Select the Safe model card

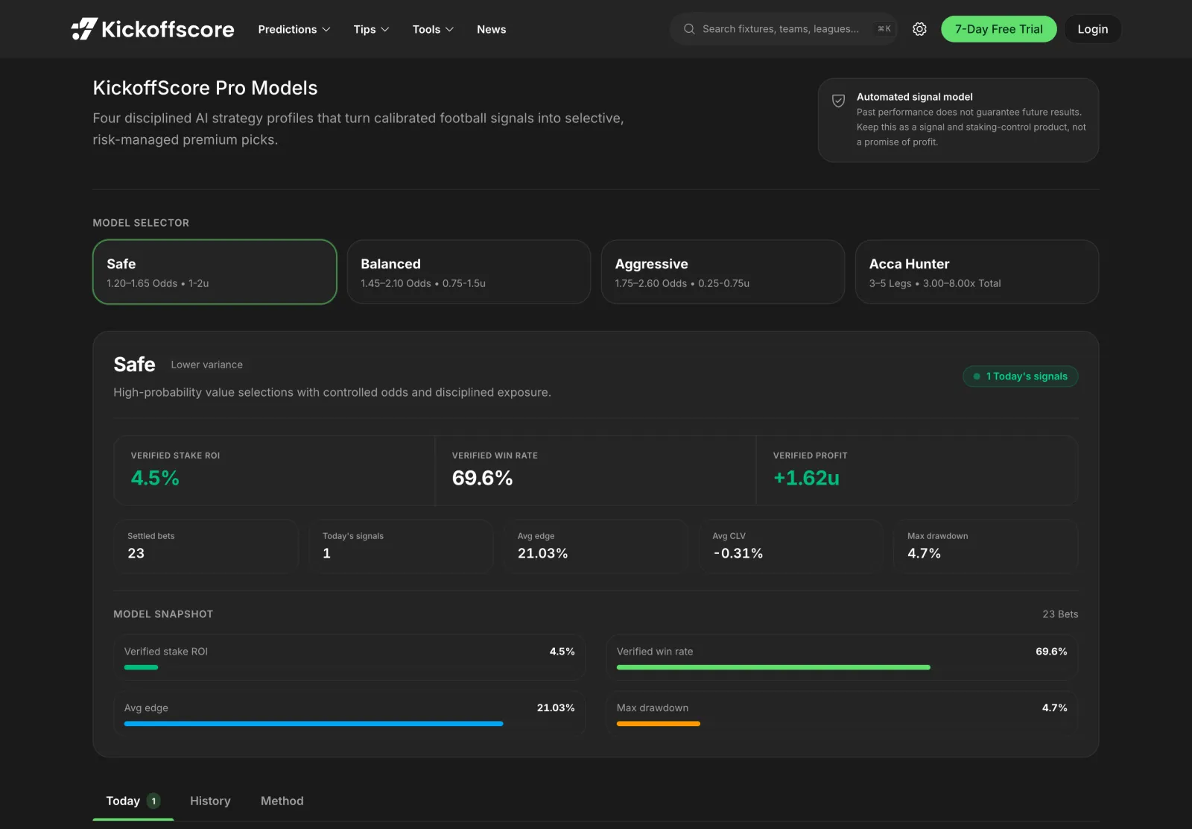(x=215, y=272)
